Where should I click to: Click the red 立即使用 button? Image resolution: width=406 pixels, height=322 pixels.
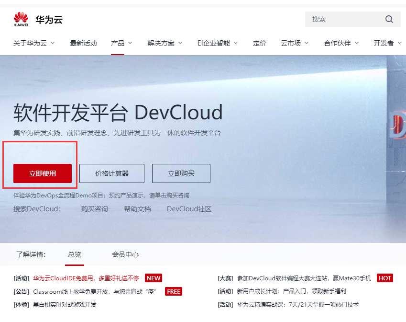(43, 173)
